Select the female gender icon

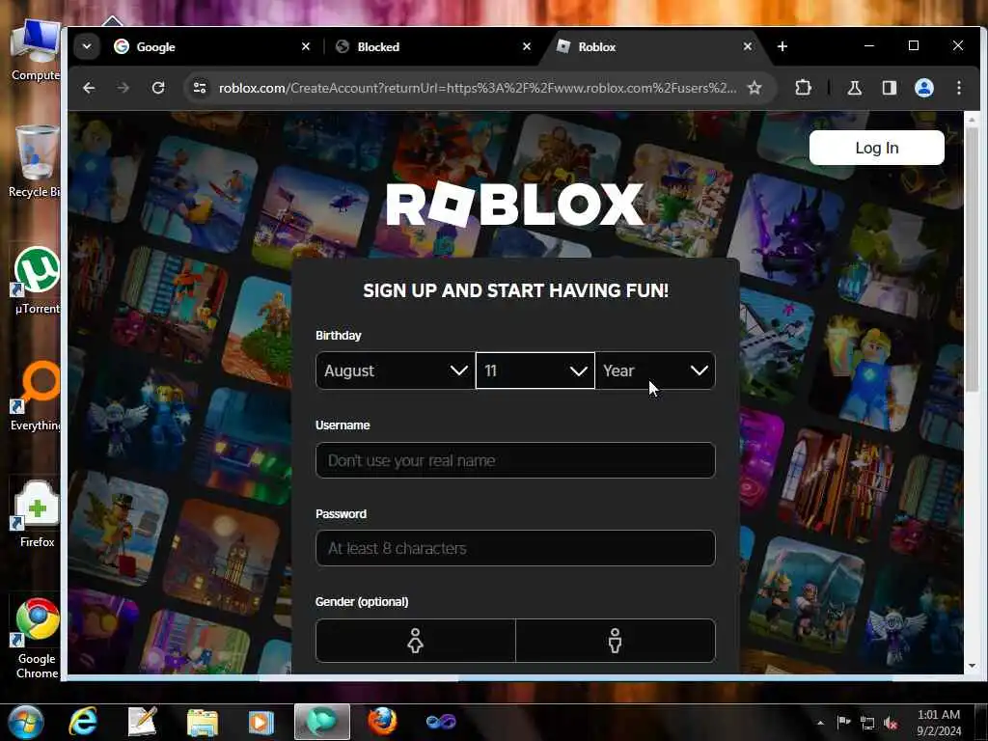click(415, 641)
